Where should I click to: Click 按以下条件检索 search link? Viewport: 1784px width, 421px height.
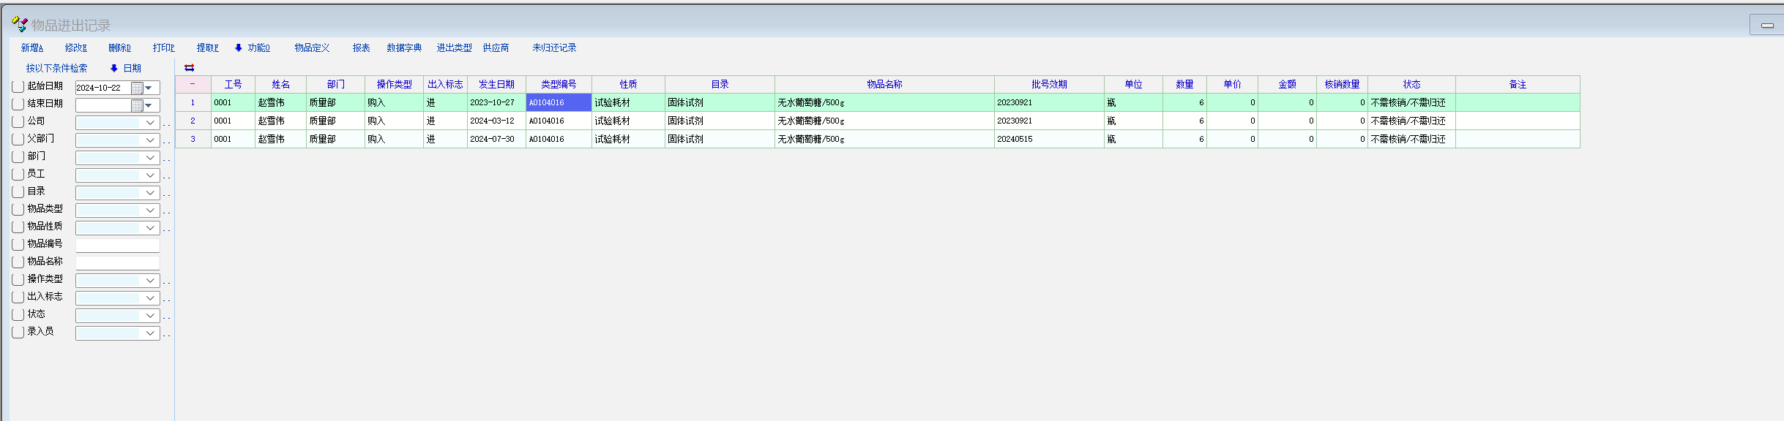pyautogui.click(x=56, y=69)
